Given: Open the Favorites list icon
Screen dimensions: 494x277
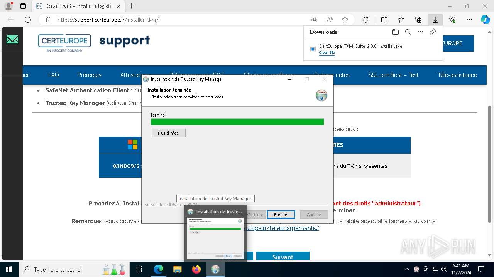Looking at the screenshot, I should pyautogui.click(x=401, y=20).
